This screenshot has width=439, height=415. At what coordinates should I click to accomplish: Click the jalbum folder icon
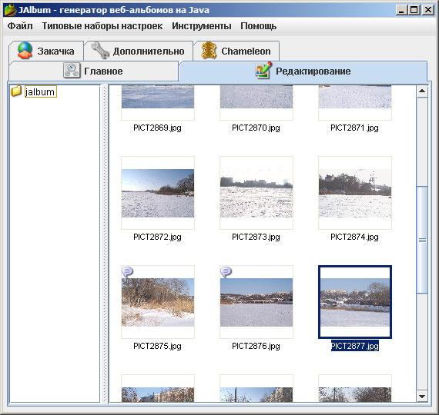click(16, 91)
